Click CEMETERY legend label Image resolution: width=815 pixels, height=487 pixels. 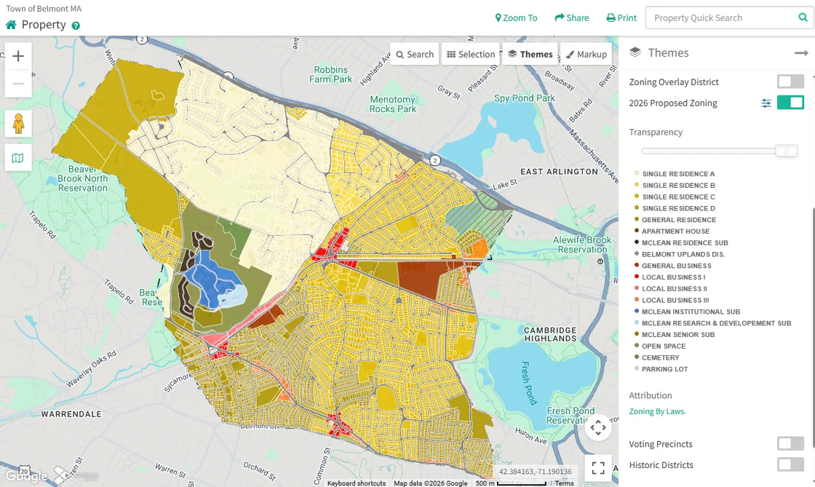click(661, 357)
